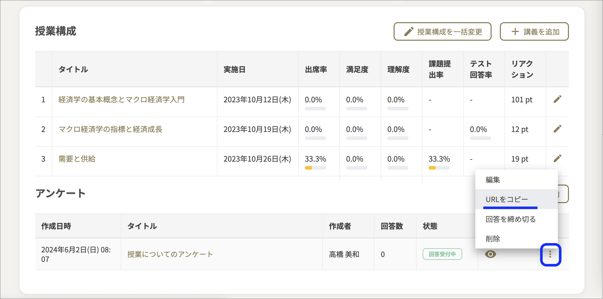This screenshot has height=299, width=603.
Task: Open lecture 経済学の基本概念とマクロ経済学入門
Action: coord(121,99)
